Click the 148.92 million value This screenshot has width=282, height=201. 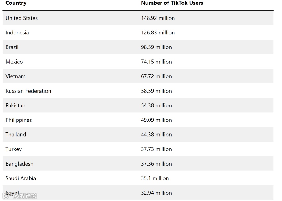pos(158,18)
